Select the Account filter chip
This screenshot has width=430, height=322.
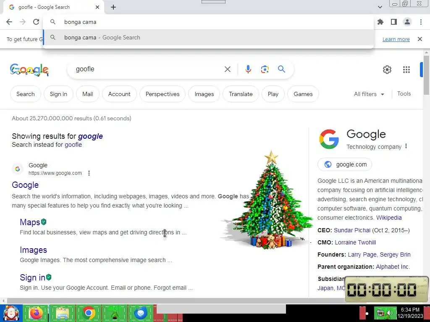click(x=119, y=94)
